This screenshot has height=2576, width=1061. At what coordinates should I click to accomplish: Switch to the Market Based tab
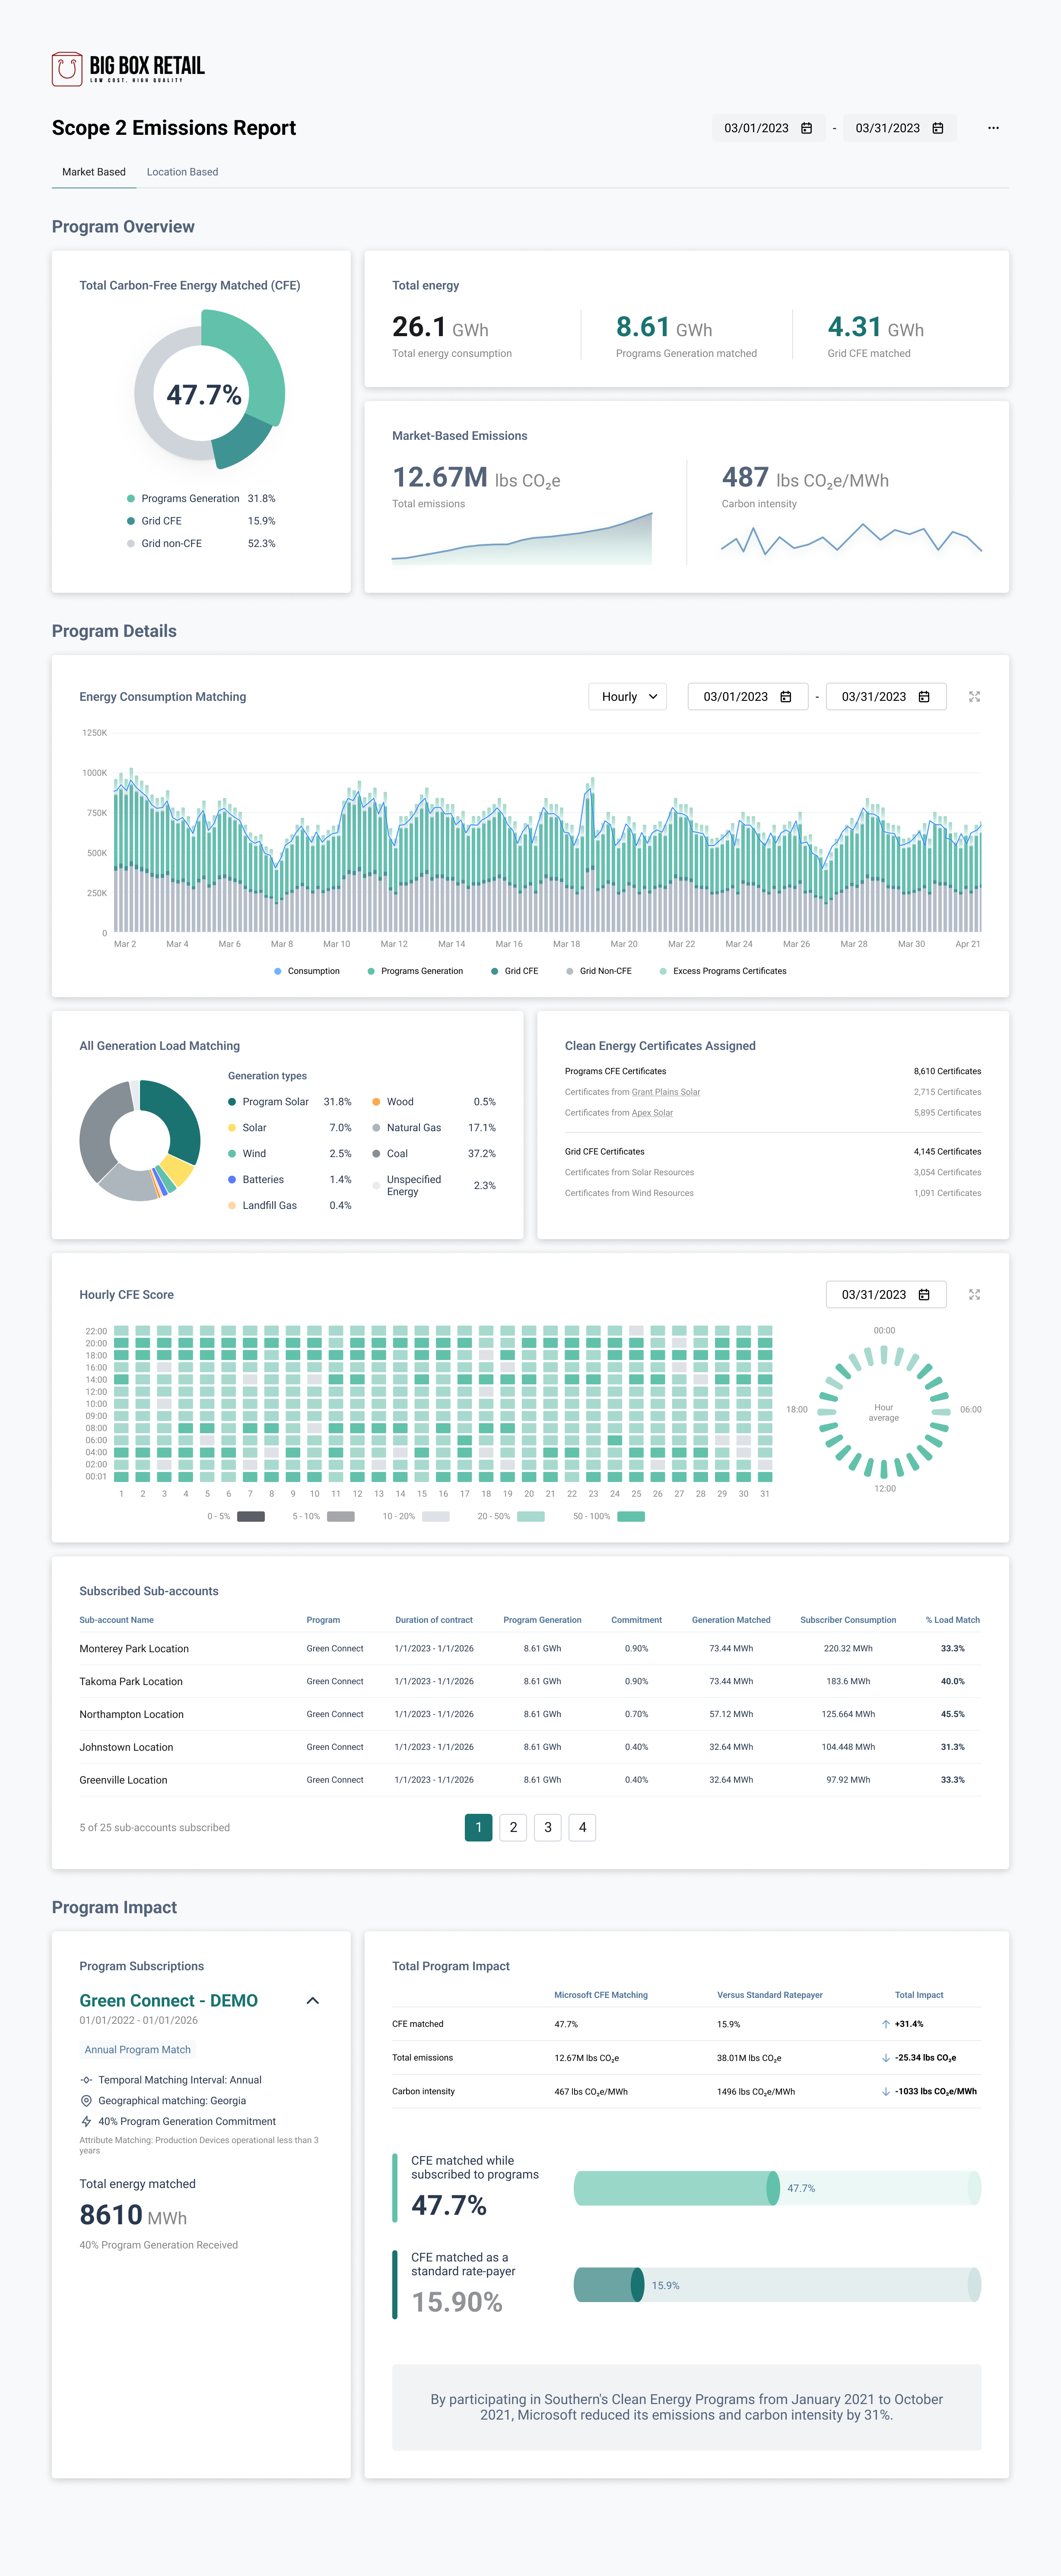[94, 172]
